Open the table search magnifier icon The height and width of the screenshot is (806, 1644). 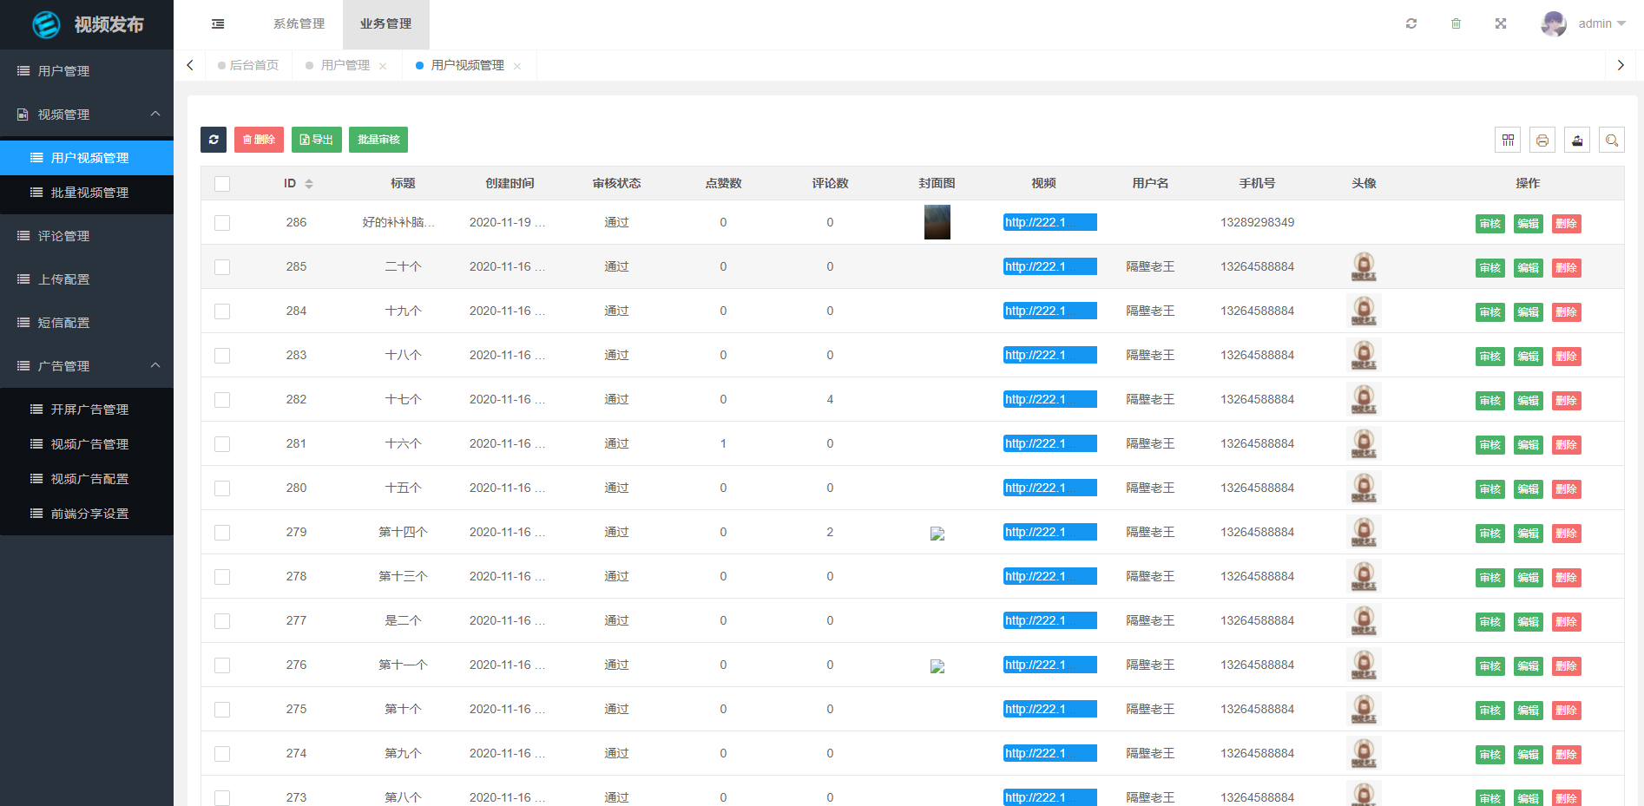(x=1612, y=140)
